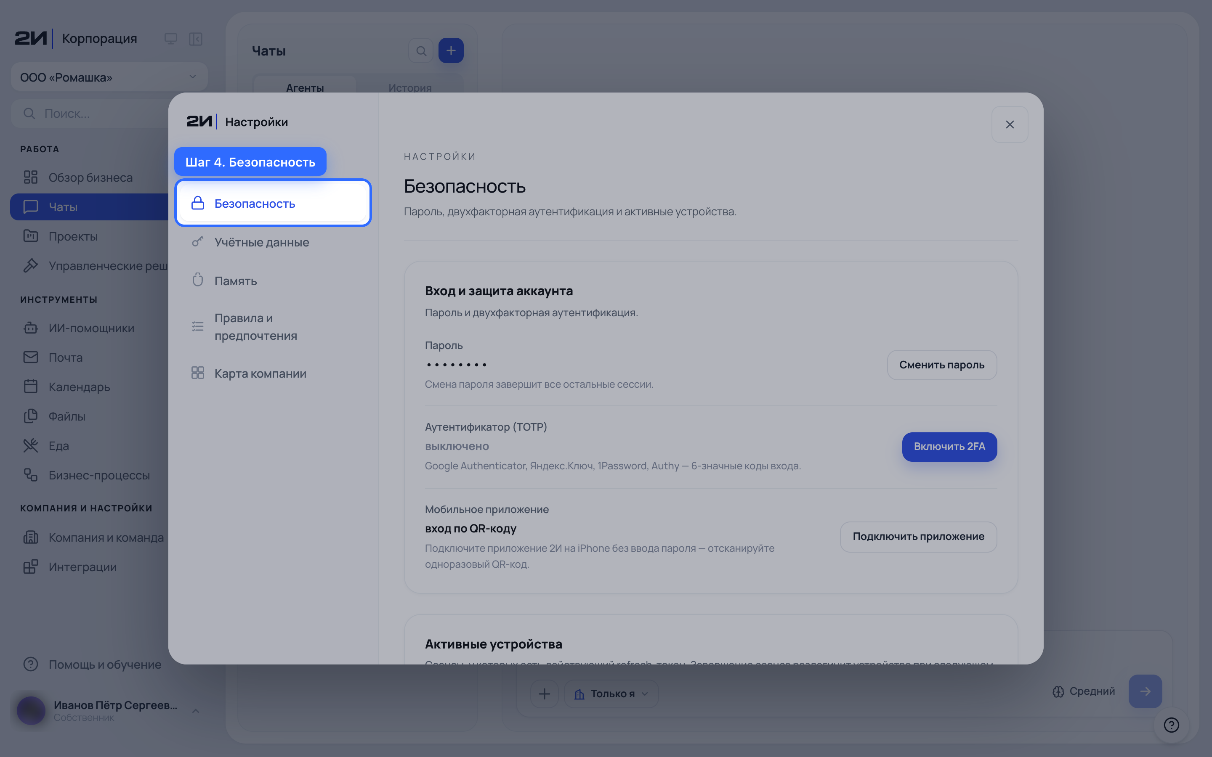This screenshot has height=757, width=1212.
Task: Open Компания и команда in the sidebar
Action: (x=89, y=538)
